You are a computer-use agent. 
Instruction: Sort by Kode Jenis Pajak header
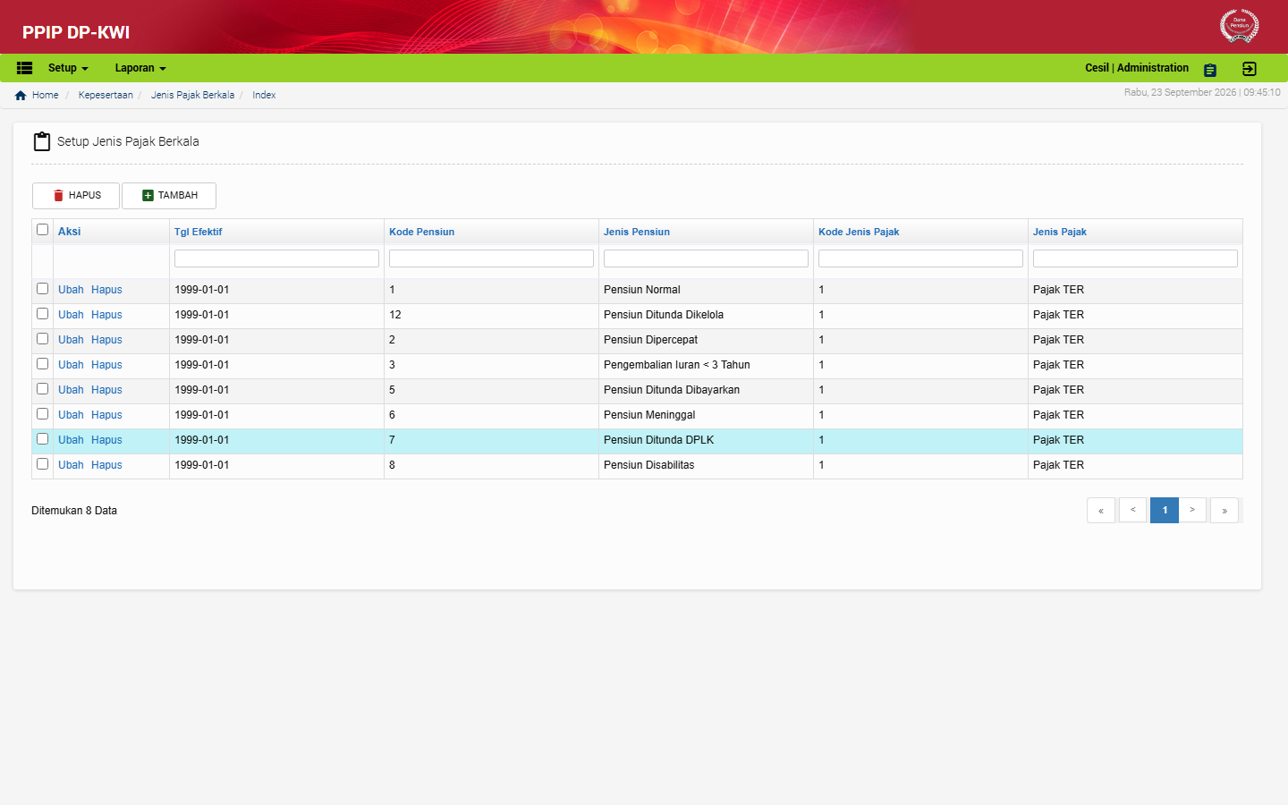(x=859, y=232)
